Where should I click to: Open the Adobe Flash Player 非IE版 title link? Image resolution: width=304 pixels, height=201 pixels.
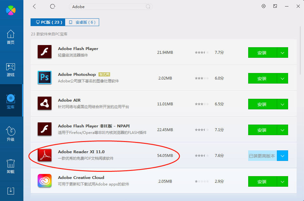(x=94, y=126)
